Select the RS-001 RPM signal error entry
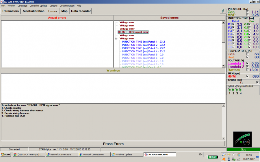Screen dimensions: 260x162 click(x=133, y=32)
